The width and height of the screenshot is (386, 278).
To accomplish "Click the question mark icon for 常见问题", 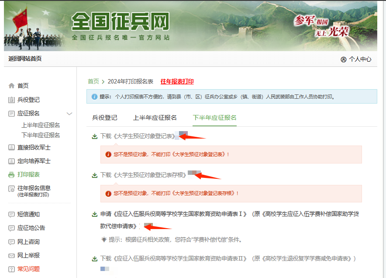I will pyautogui.click(x=11, y=269).
